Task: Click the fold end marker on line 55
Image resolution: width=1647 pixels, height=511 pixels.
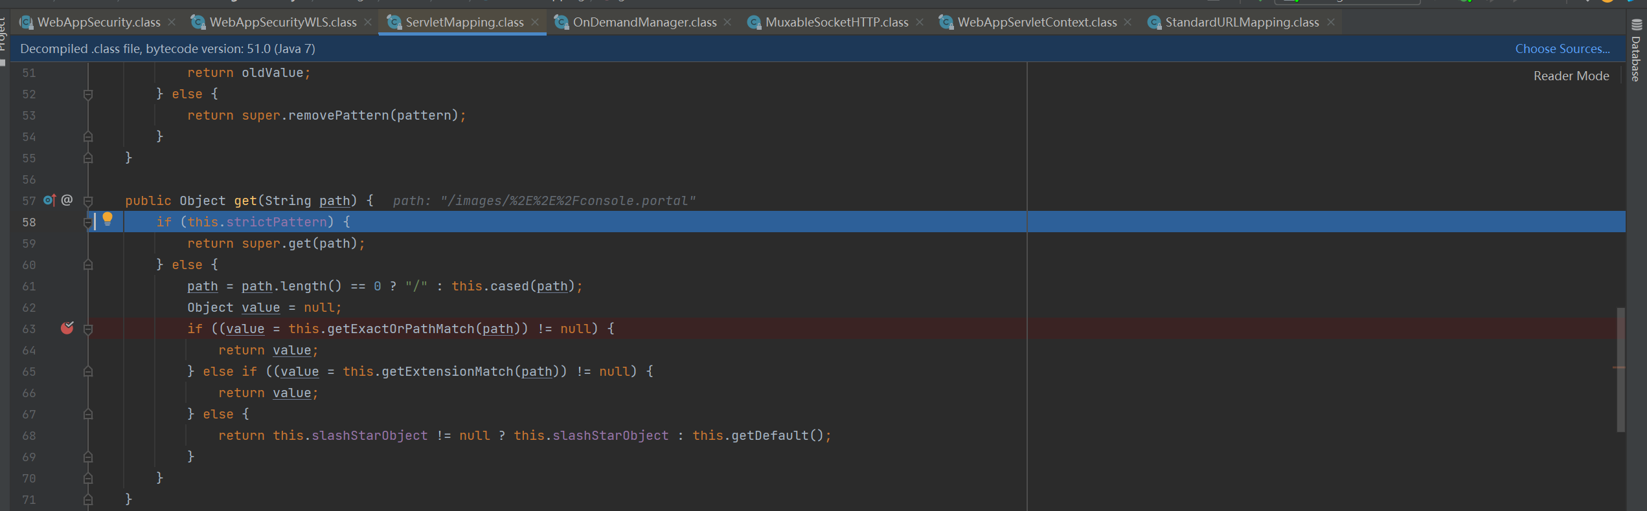Action: pos(88,158)
